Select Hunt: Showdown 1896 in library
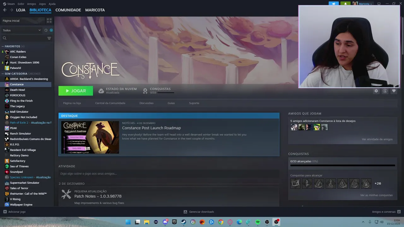The image size is (404, 227). [25, 62]
